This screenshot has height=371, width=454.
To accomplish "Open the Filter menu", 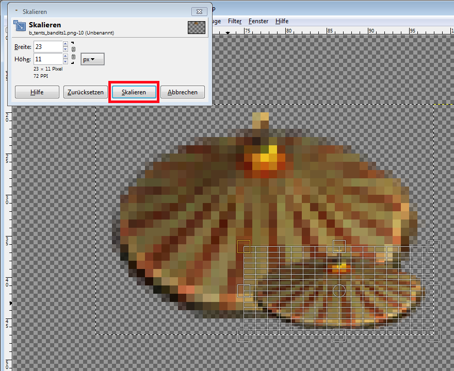I will [x=235, y=21].
